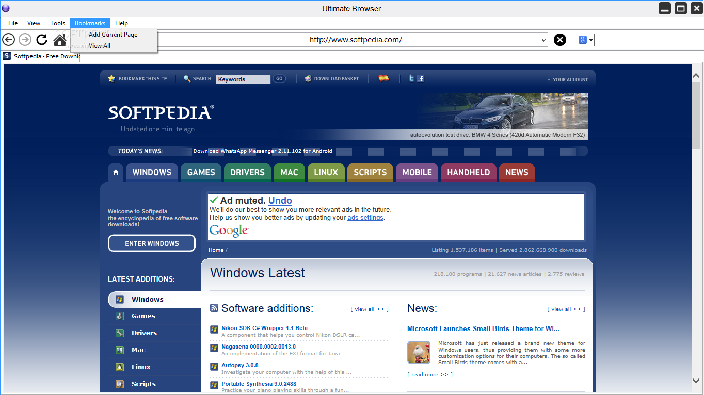Open the File menu
The height and width of the screenshot is (395, 704).
13,23
